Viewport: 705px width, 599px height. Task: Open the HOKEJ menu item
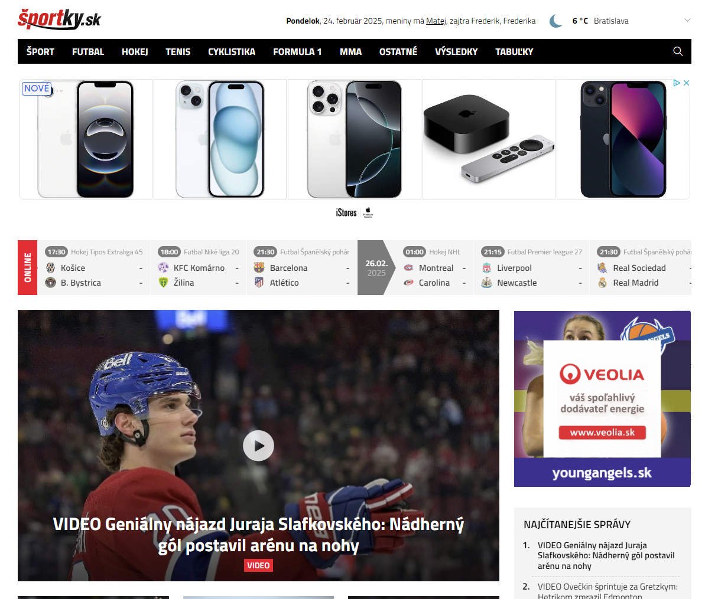135,52
